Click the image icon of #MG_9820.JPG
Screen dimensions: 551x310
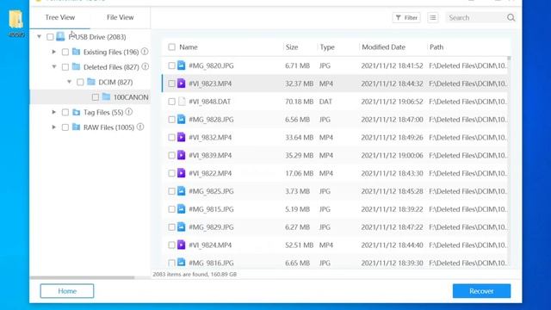182,65
